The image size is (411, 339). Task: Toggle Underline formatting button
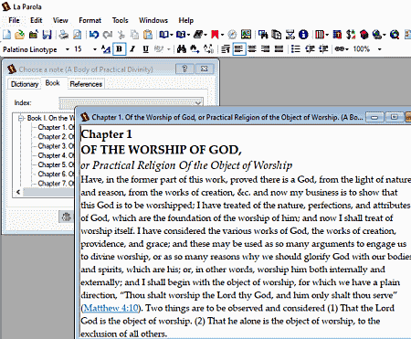145,49
